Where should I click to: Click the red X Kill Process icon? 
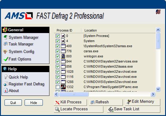click(x=57, y=102)
